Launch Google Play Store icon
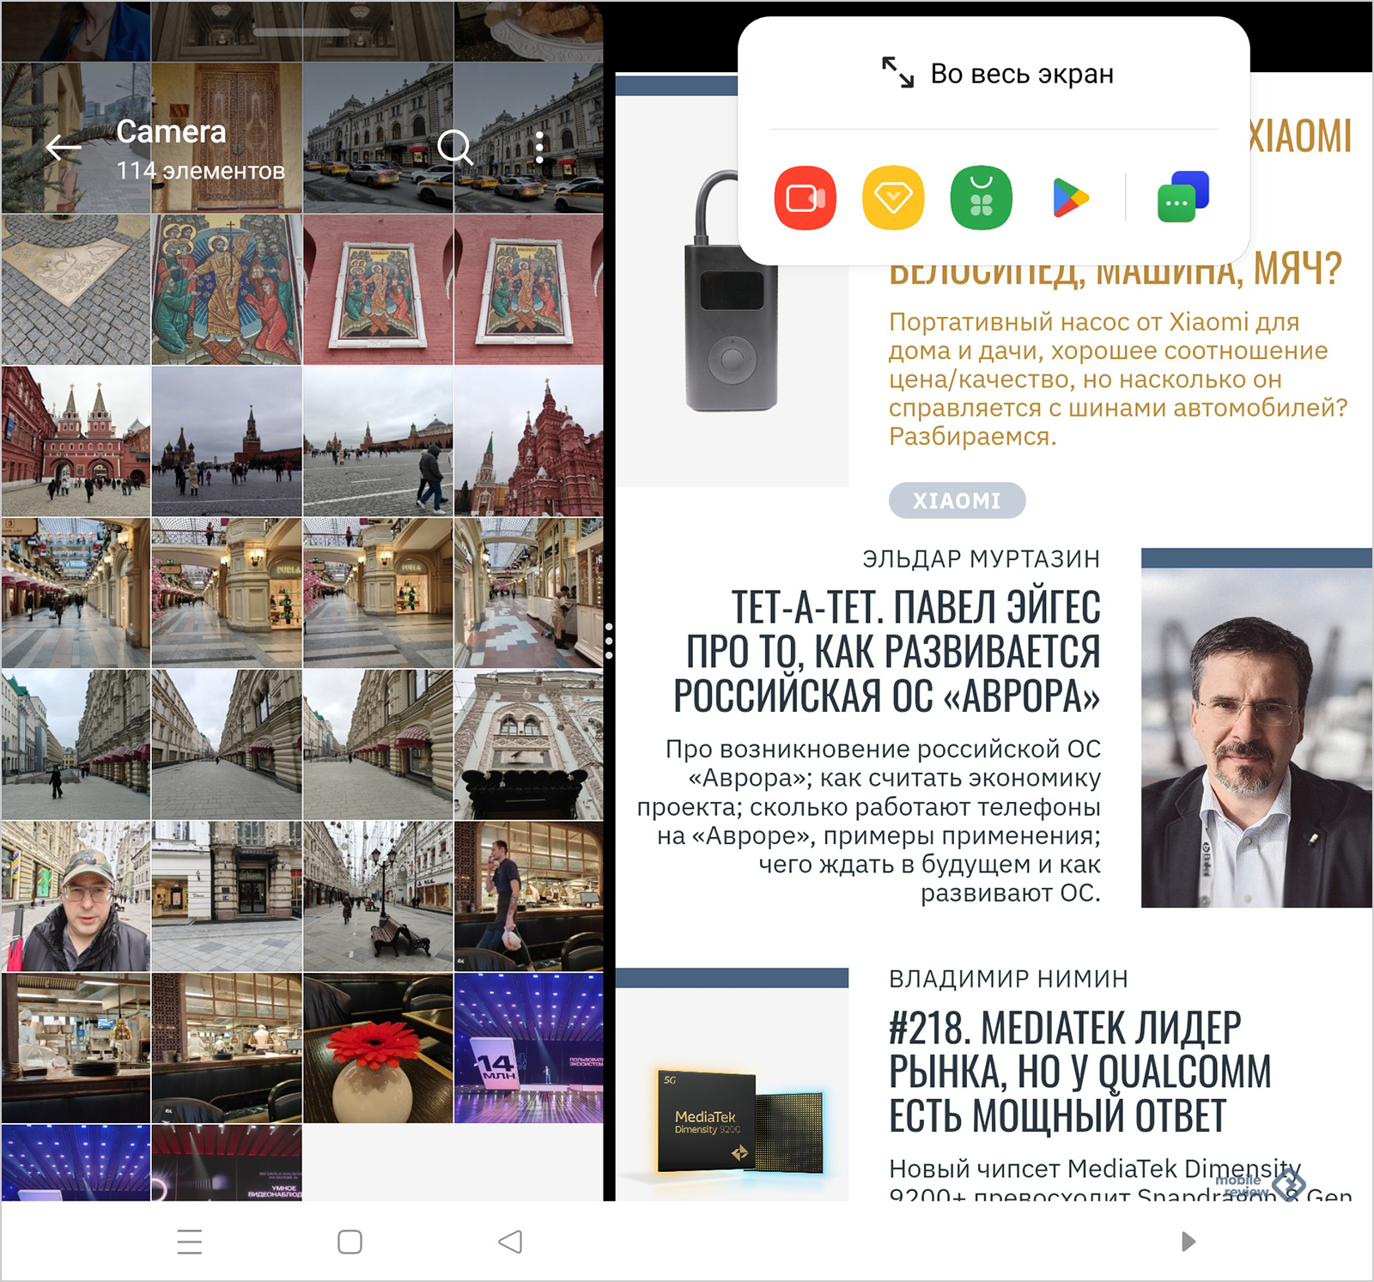This screenshot has height=1282, width=1374. (1070, 198)
